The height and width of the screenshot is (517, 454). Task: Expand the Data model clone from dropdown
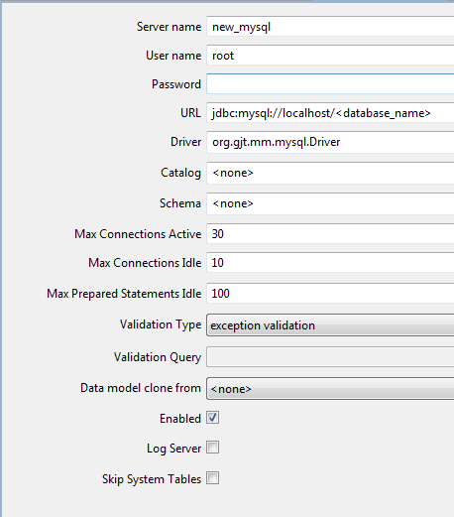(330, 389)
